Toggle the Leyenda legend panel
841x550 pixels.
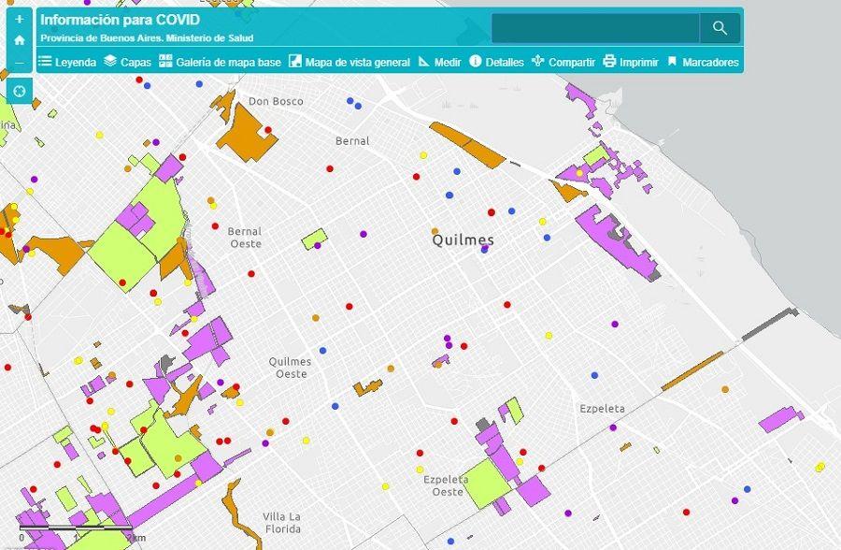click(76, 62)
